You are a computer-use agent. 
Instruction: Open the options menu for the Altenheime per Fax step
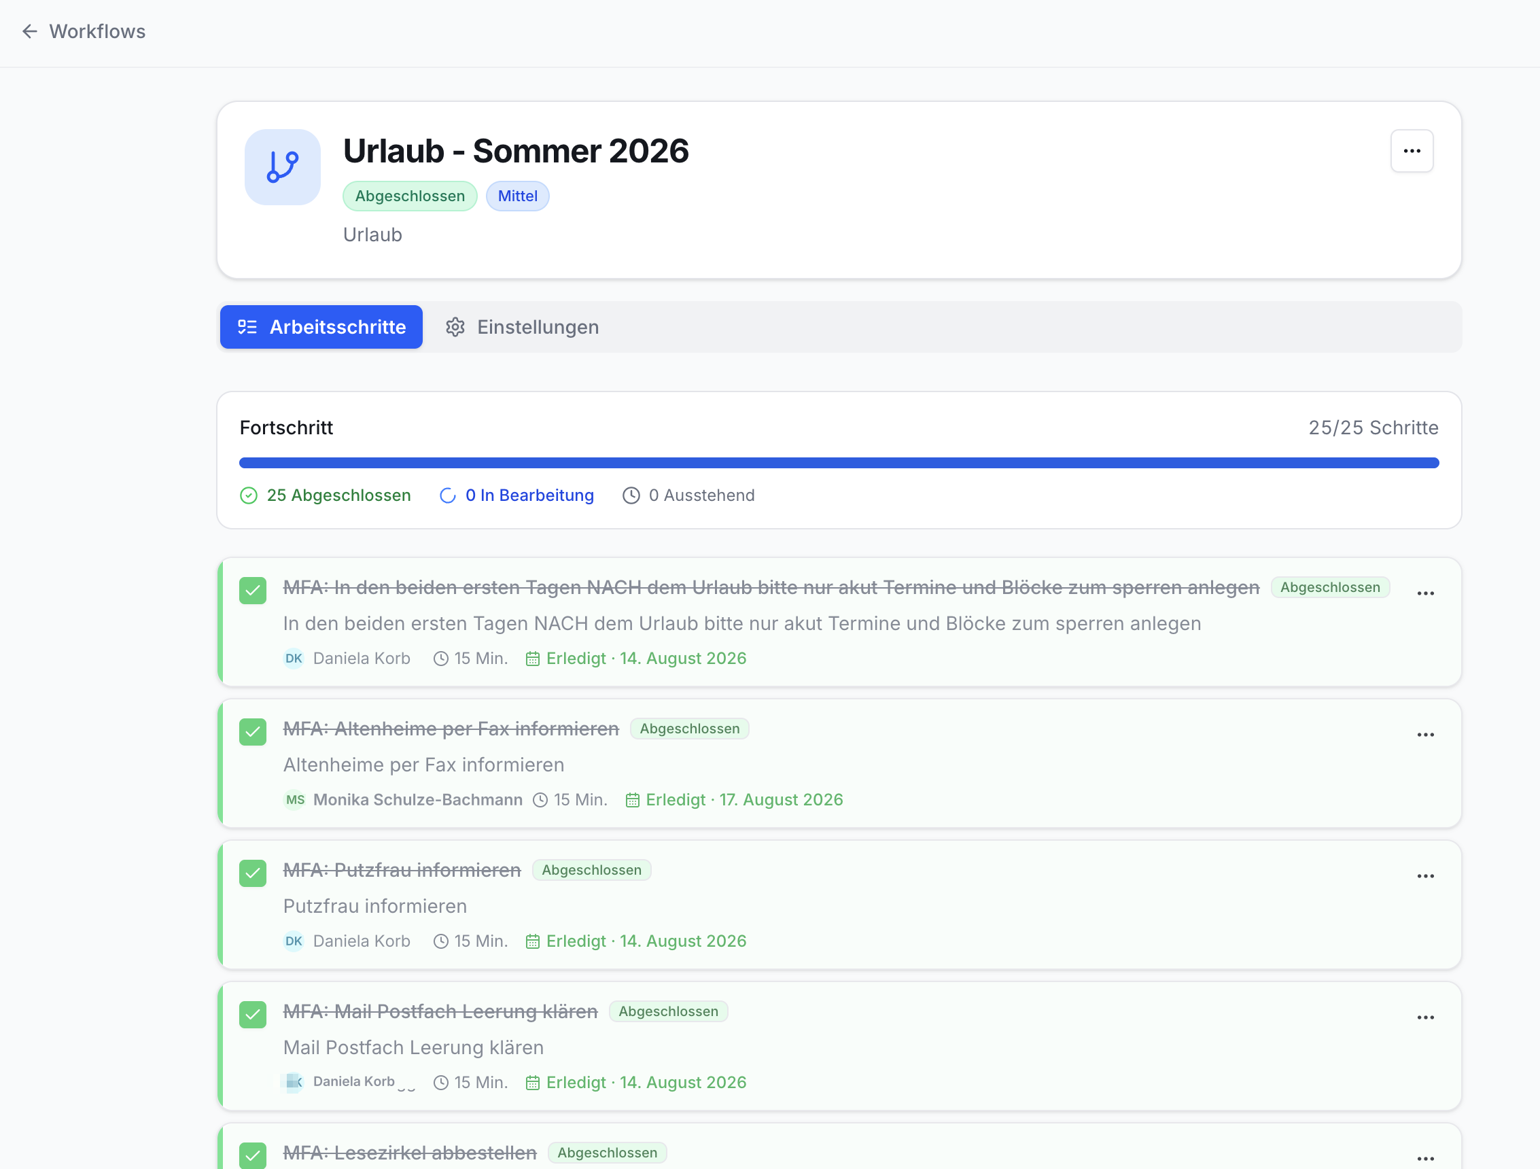point(1426,735)
